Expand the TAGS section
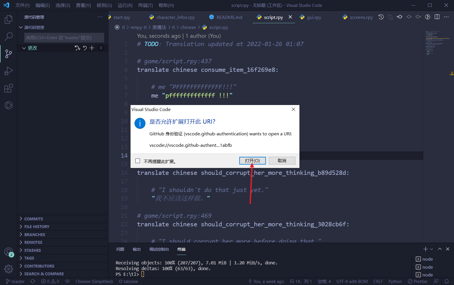454x285 pixels. (x=62, y=258)
